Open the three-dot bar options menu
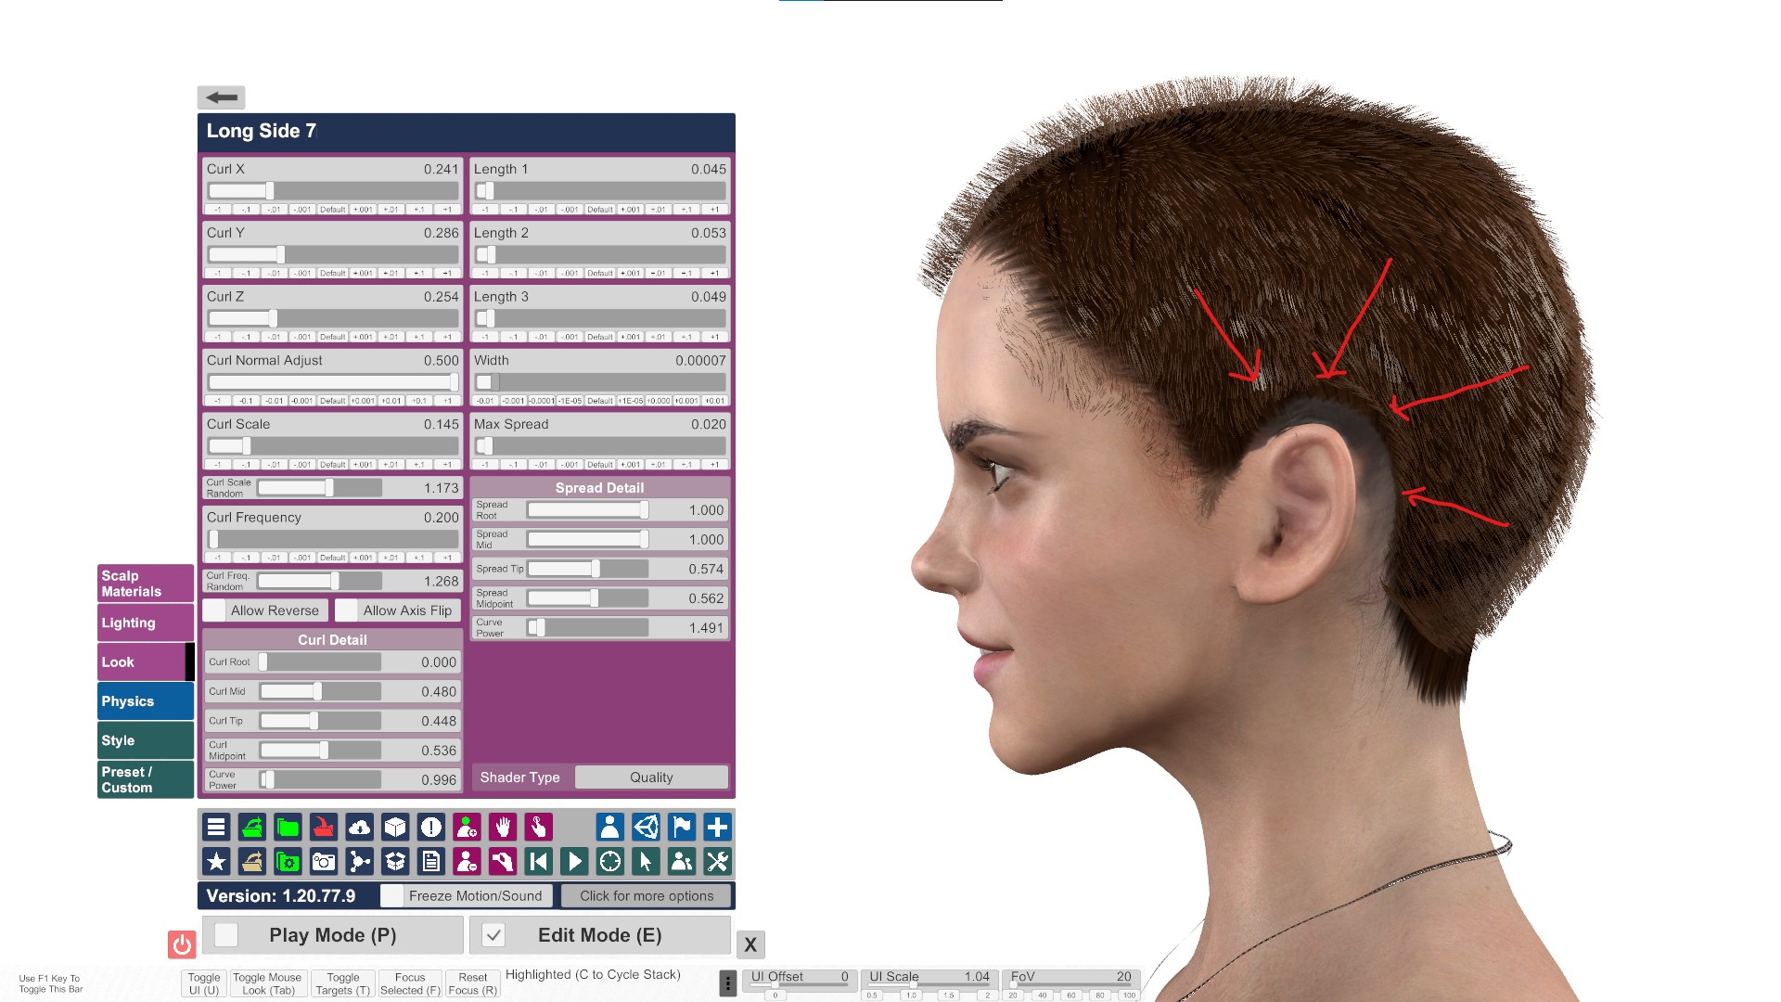The height and width of the screenshot is (1002, 1781). (728, 983)
